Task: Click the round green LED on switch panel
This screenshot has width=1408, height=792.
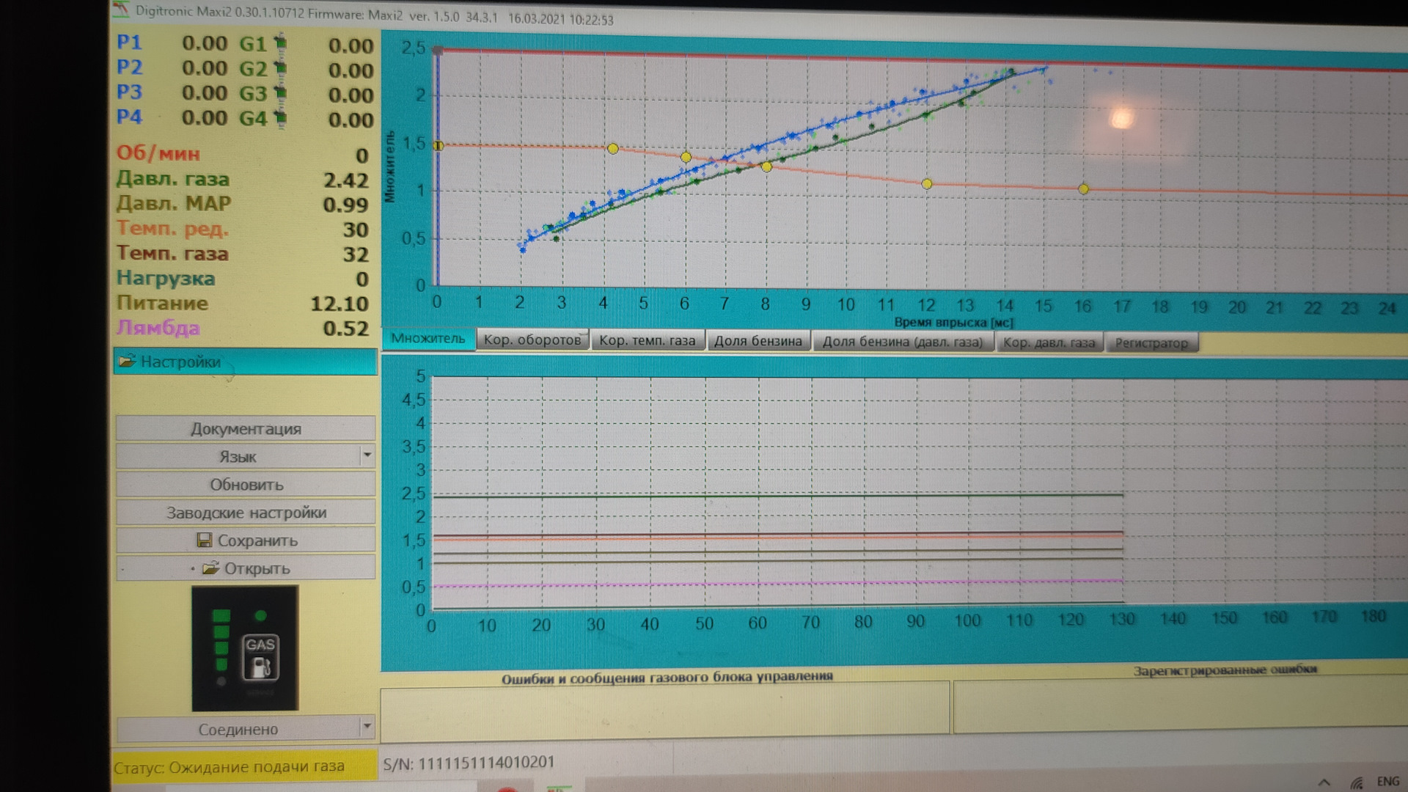Action: pos(260,615)
